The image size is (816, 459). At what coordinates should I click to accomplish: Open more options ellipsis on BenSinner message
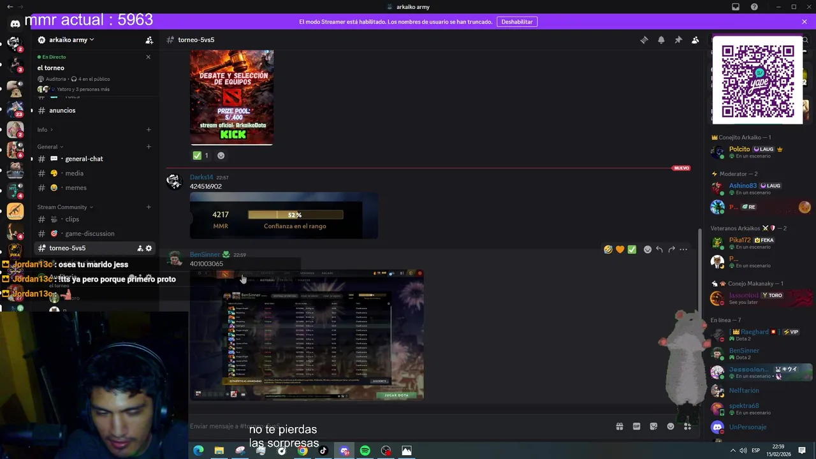(x=683, y=249)
